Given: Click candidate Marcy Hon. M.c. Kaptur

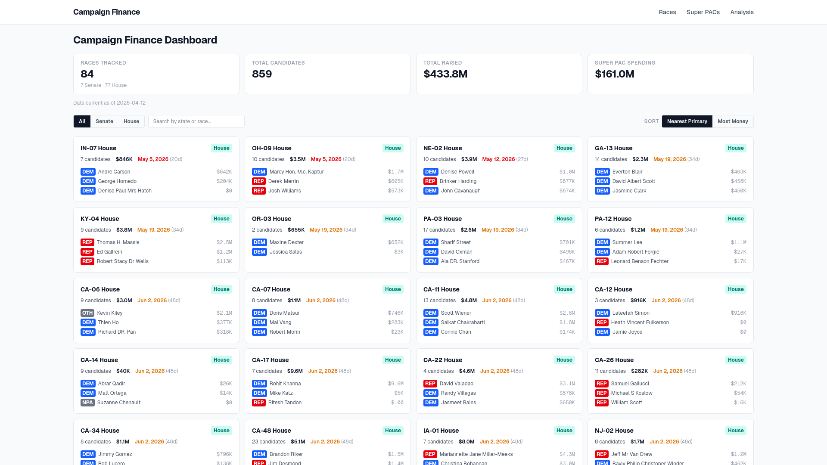Looking at the screenshot, I should pyautogui.click(x=296, y=172).
